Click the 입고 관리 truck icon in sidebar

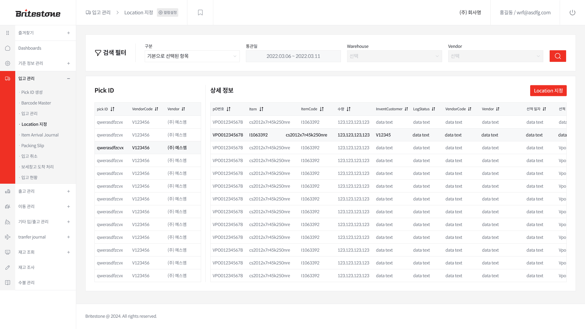click(x=8, y=78)
